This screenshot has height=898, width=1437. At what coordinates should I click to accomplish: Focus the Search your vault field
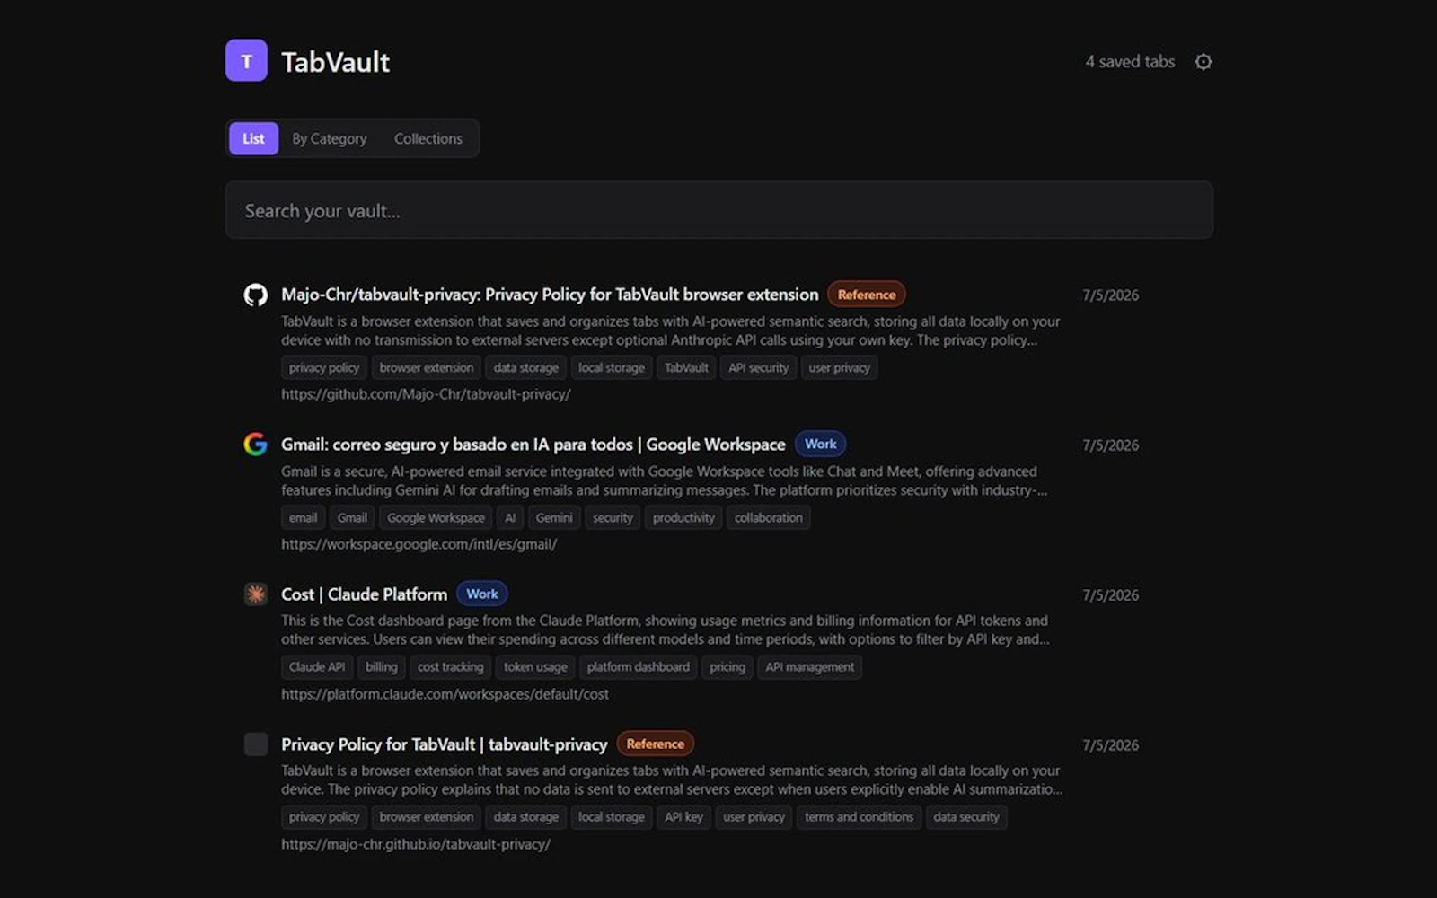(718, 210)
